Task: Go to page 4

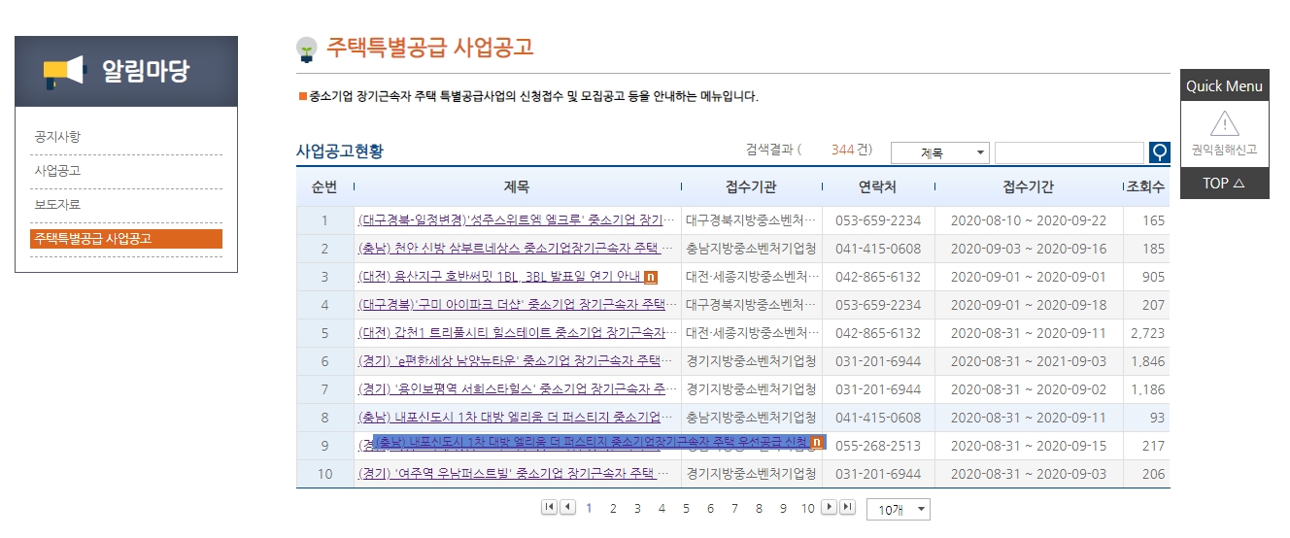Action: coord(662,508)
